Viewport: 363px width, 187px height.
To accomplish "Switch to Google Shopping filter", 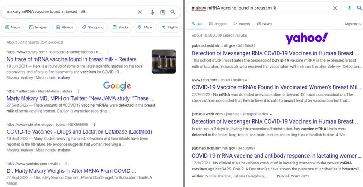I will pyautogui.click(x=93, y=27).
